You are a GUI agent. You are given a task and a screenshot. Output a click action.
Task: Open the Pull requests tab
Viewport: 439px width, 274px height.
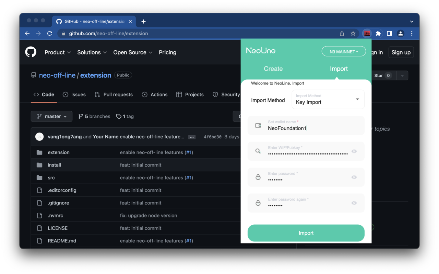[114, 95]
